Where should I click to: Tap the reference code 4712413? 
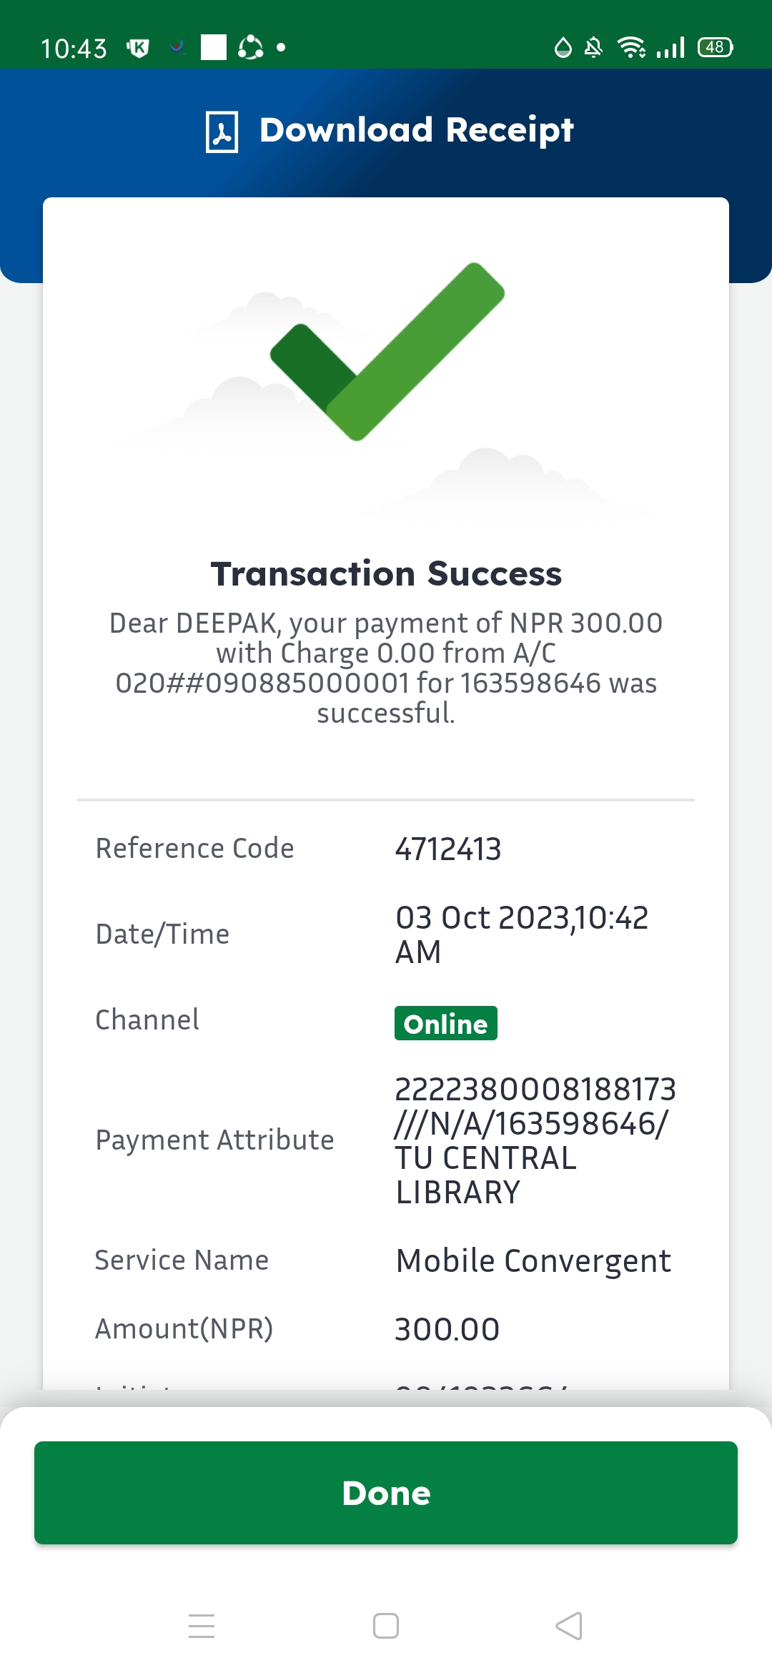448,849
